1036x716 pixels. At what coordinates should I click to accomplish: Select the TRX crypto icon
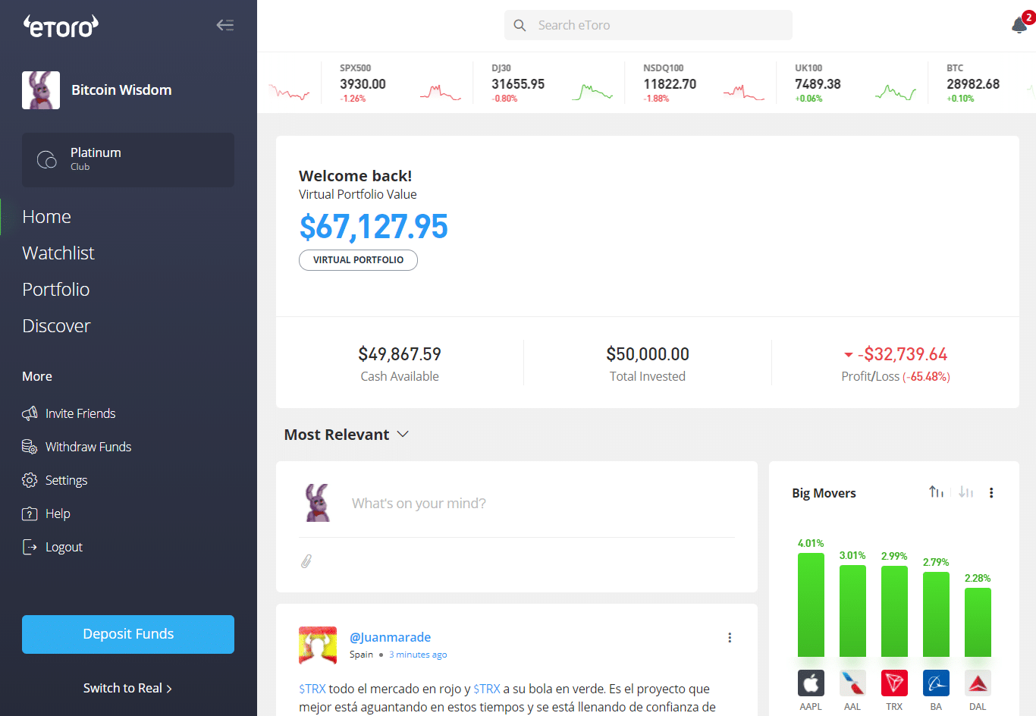click(894, 683)
